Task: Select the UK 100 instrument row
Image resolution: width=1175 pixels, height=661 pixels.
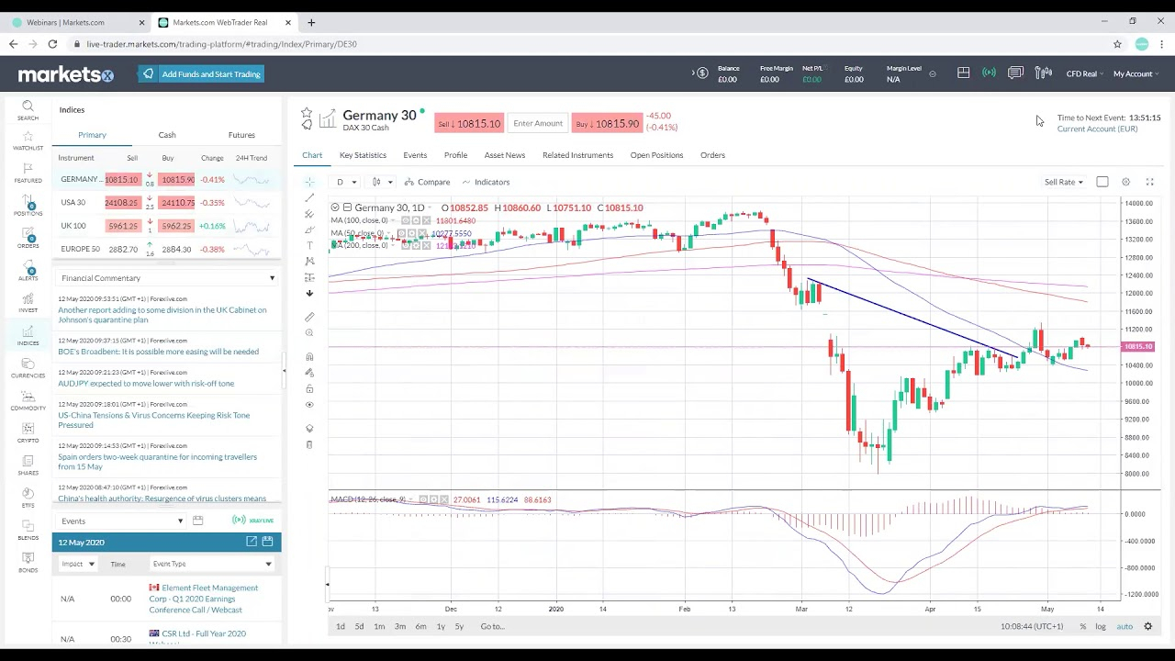Action: click(x=166, y=226)
